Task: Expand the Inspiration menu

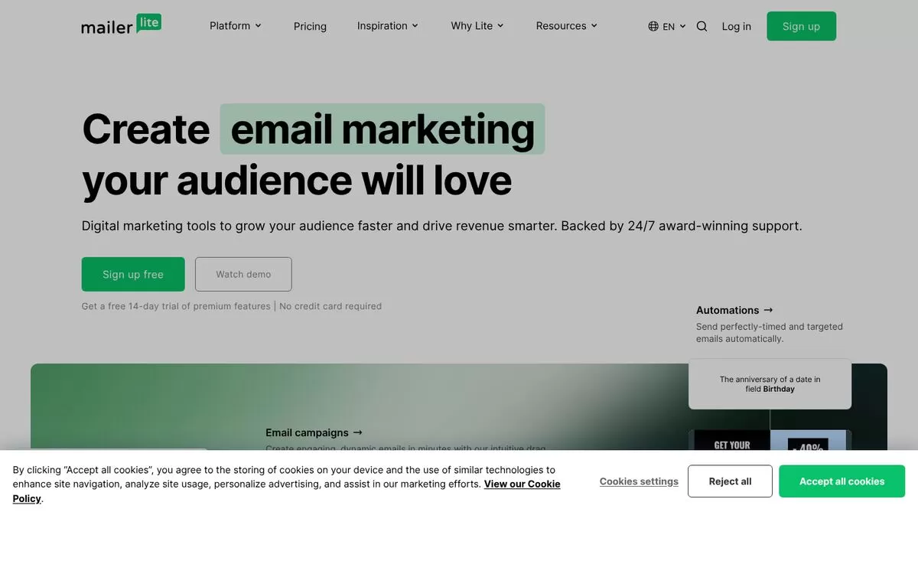Action: (x=388, y=25)
